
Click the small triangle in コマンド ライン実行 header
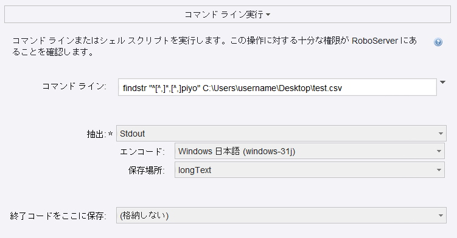point(268,15)
